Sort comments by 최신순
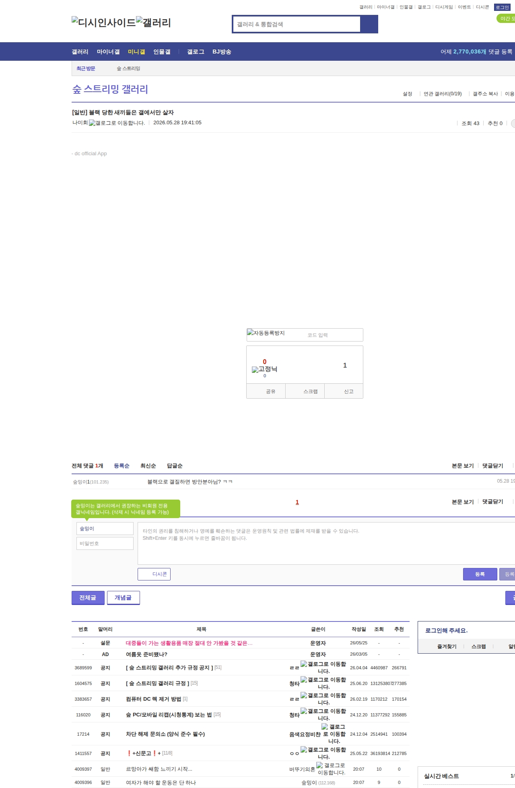 tap(148, 466)
